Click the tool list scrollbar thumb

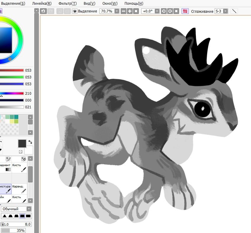[x=30, y=174]
